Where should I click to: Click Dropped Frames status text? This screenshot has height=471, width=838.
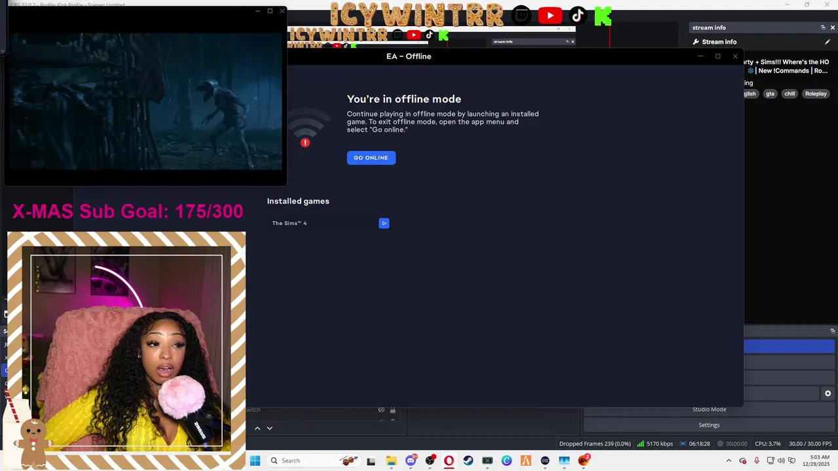coord(595,444)
